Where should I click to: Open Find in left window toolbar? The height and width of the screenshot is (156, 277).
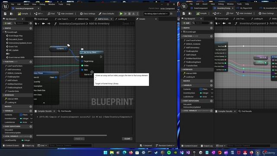coord(51,13)
